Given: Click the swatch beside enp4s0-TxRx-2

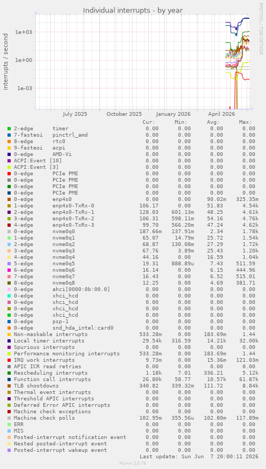Looking at the screenshot, I should click(9, 219).
